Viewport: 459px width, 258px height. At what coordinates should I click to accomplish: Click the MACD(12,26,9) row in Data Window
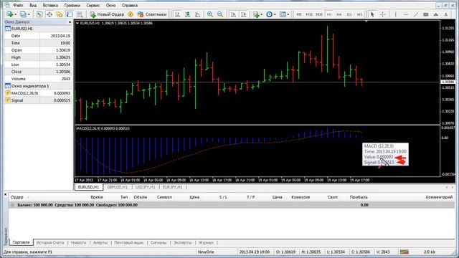pyautogui.click(x=38, y=93)
